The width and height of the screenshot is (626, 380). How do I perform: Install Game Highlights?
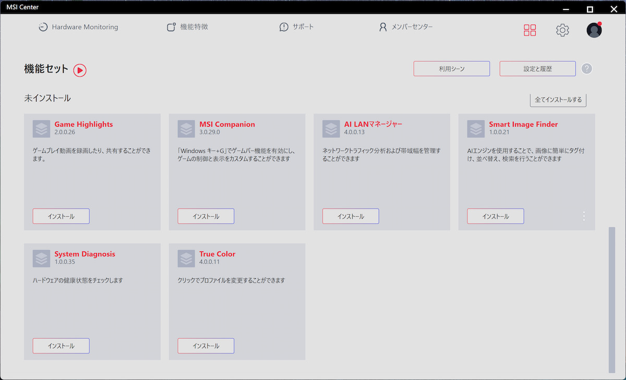[x=61, y=216]
